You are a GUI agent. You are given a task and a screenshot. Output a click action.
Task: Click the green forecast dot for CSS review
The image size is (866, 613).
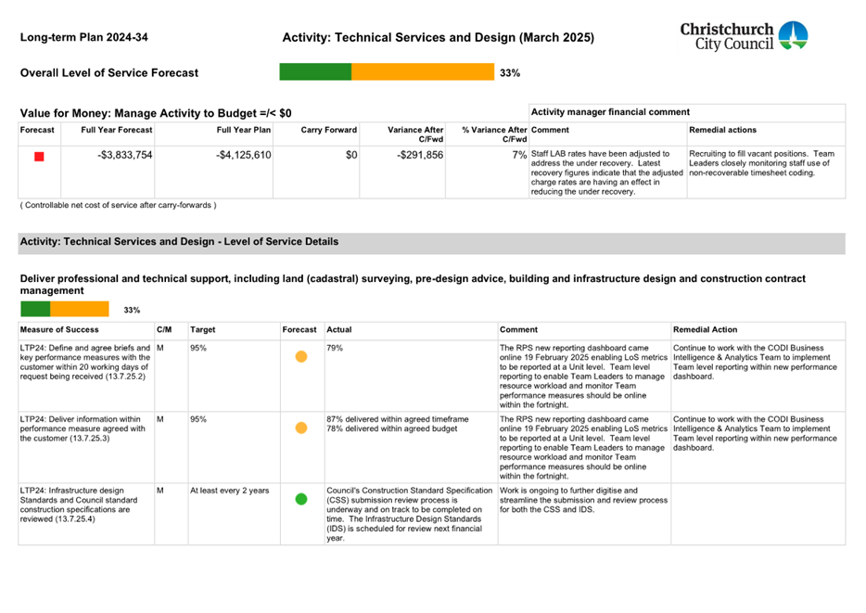(301, 499)
